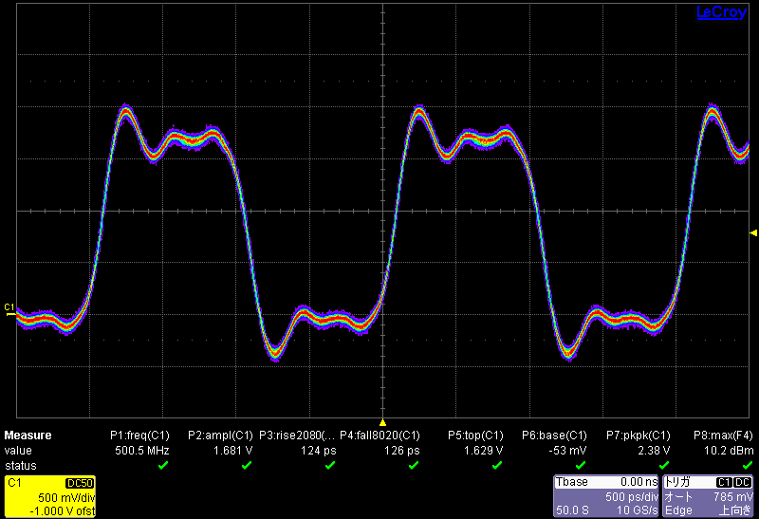
Task: Click the 1.681 V amplitude value
Action: (x=232, y=451)
